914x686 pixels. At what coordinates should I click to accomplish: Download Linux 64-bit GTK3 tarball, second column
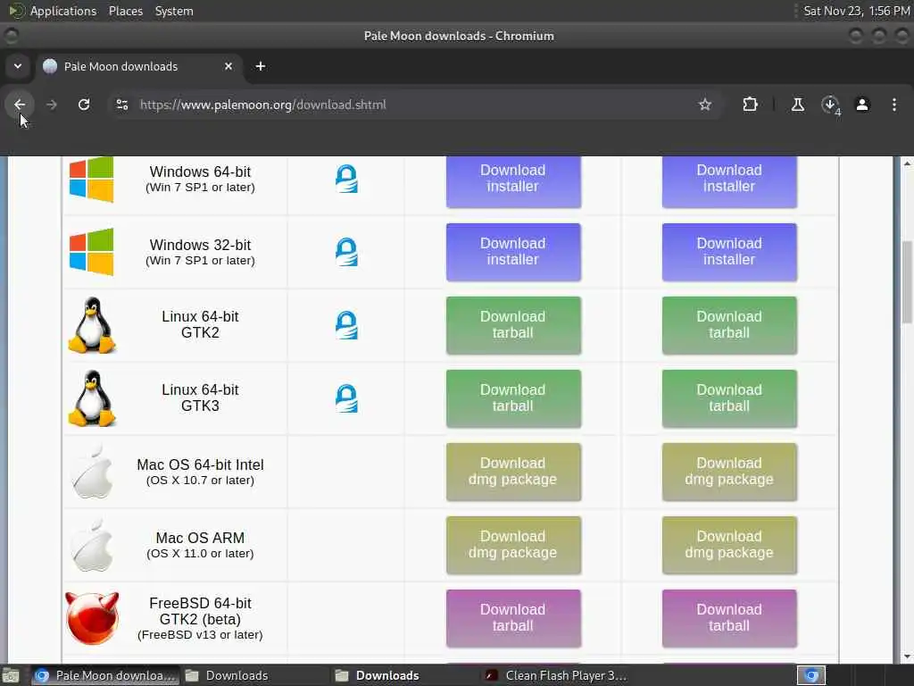click(x=729, y=398)
